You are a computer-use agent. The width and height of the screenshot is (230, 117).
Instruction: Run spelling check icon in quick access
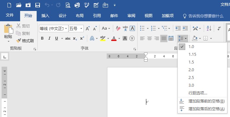click(x=87, y=5)
